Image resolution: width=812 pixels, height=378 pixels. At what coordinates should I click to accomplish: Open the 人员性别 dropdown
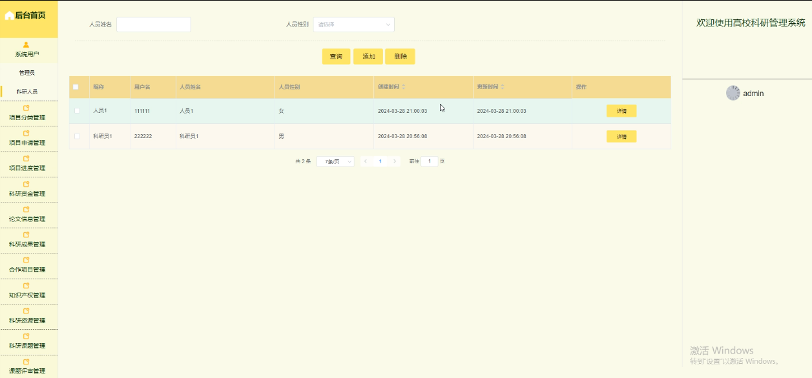pos(353,25)
